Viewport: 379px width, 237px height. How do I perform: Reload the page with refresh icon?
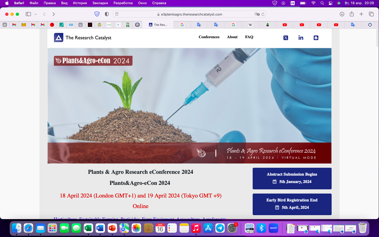pos(263,14)
